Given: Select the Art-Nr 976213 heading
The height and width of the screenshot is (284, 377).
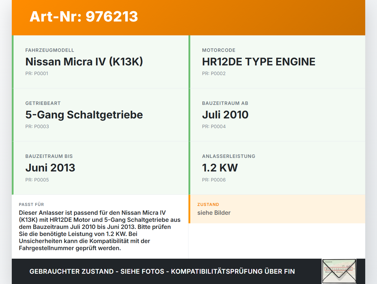Looking at the screenshot, I should pyautogui.click(x=84, y=17).
